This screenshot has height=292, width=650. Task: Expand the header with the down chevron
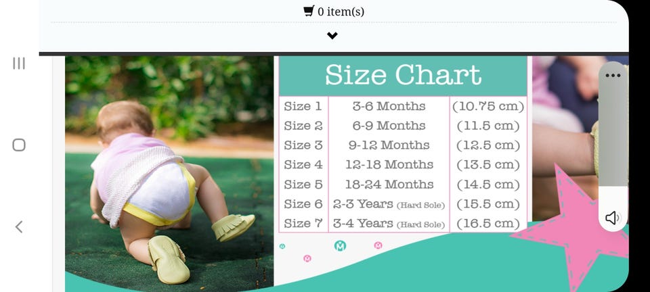coord(332,36)
